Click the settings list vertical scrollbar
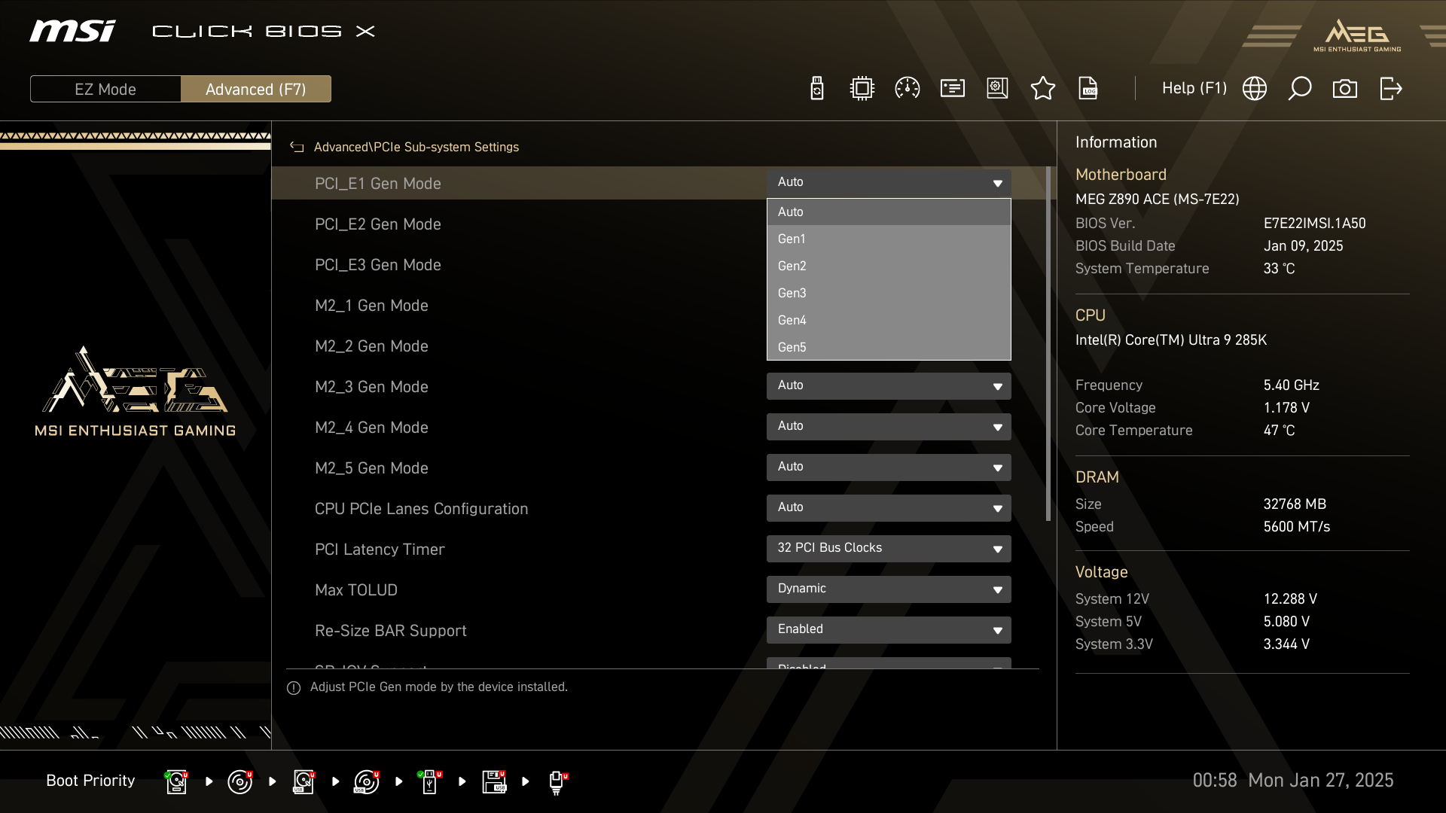 (1048, 343)
